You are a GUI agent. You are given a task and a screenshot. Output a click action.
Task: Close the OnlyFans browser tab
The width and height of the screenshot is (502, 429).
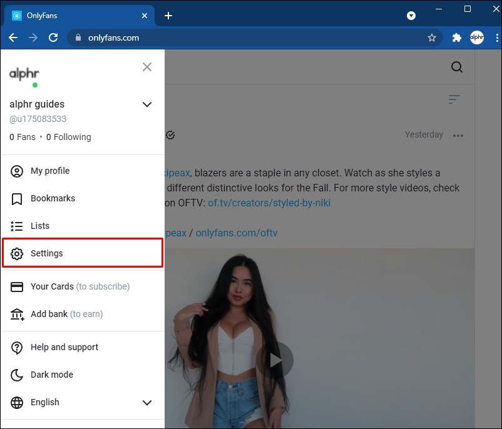(145, 16)
